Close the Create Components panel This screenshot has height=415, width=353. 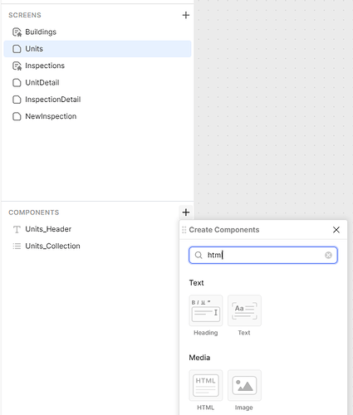click(x=336, y=230)
